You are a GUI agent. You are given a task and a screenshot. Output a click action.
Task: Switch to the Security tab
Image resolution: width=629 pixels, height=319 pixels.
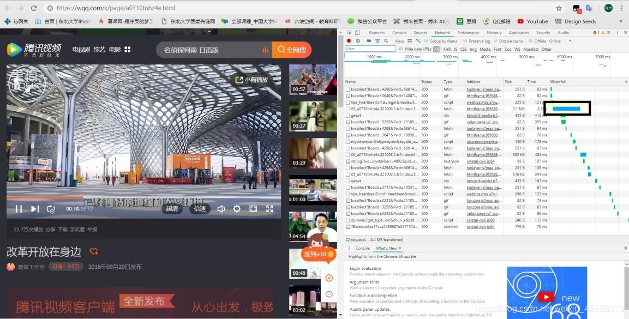click(x=543, y=33)
